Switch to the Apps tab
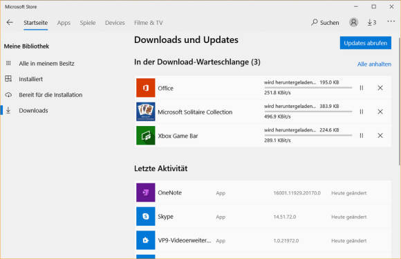 click(64, 23)
